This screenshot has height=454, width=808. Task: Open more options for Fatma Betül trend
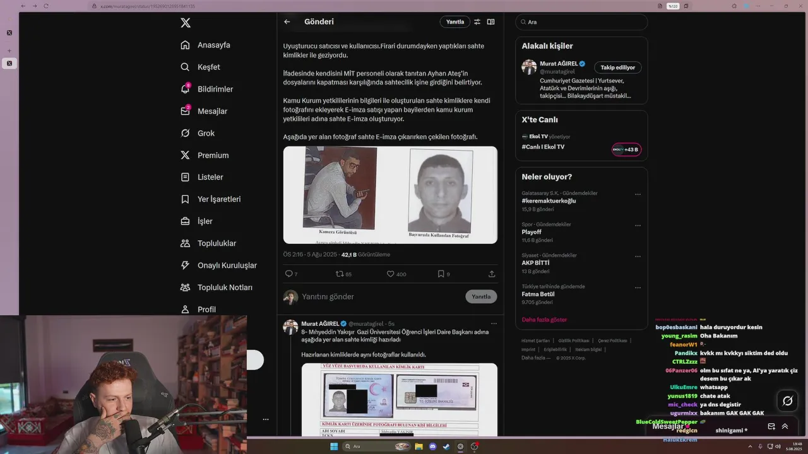(638, 288)
